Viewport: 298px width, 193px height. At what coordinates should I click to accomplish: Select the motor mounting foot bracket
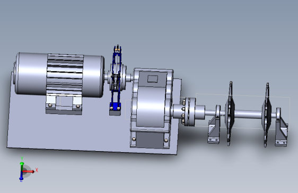(x=64, y=105)
